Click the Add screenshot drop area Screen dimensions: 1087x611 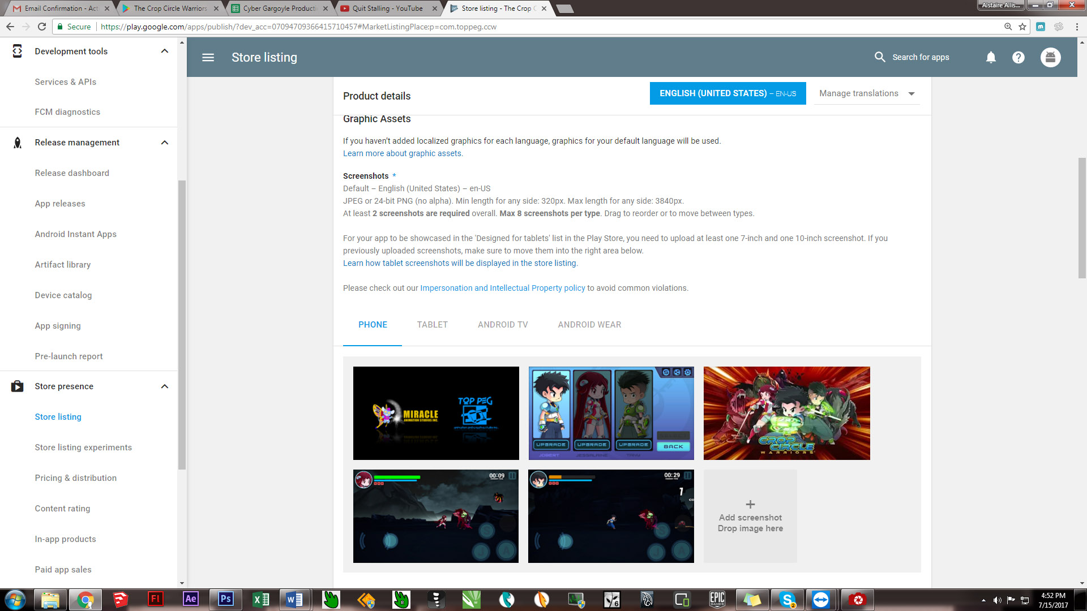750,516
